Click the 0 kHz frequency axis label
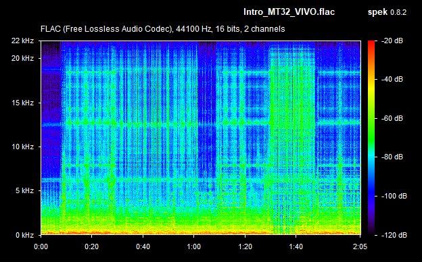Image resolution: width=422 pixels, height=262 pixels. pos(24,235)
